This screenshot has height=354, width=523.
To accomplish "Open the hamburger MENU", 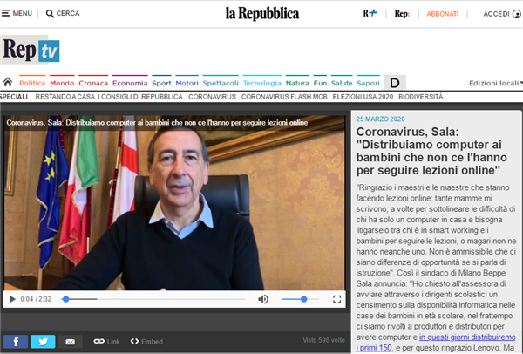I will 17,14.
